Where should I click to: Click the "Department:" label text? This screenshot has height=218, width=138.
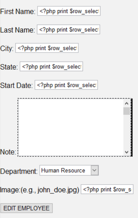pos(19,171)
